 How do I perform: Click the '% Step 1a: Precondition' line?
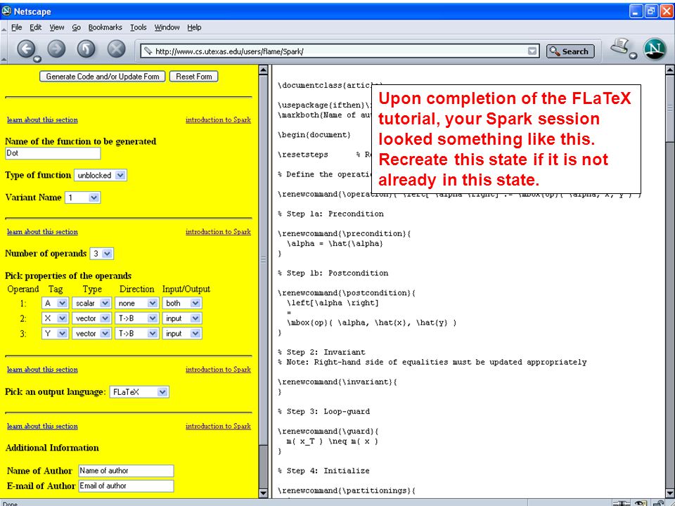[x=330, y=214]
